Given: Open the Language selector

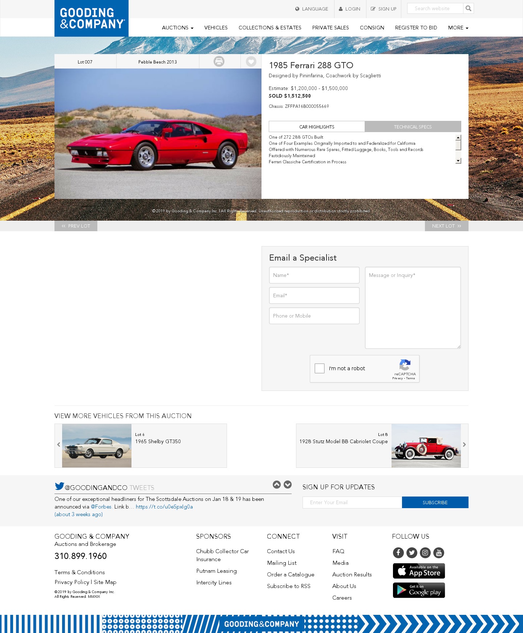Looking at the screenshot, I should coord(312,9).
